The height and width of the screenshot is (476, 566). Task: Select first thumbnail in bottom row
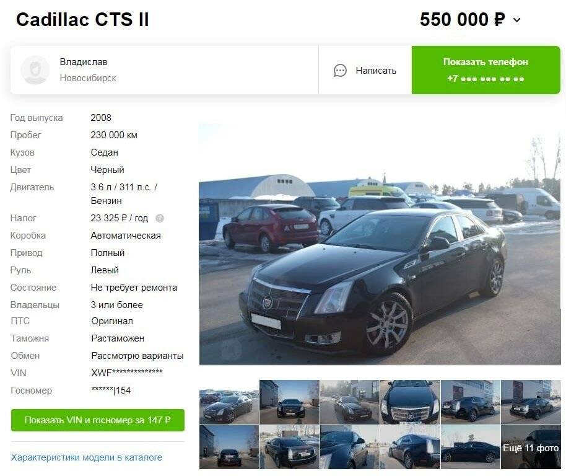229,447
